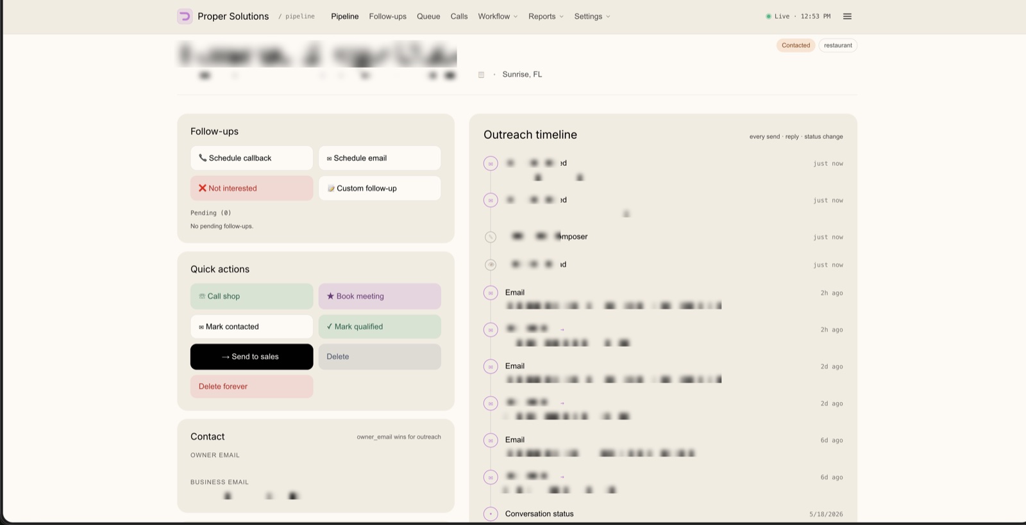Viewport: 1026px width, 525px height.
Task: Click the 'every send · reply · status change' caption
Action: click(796, 137)
